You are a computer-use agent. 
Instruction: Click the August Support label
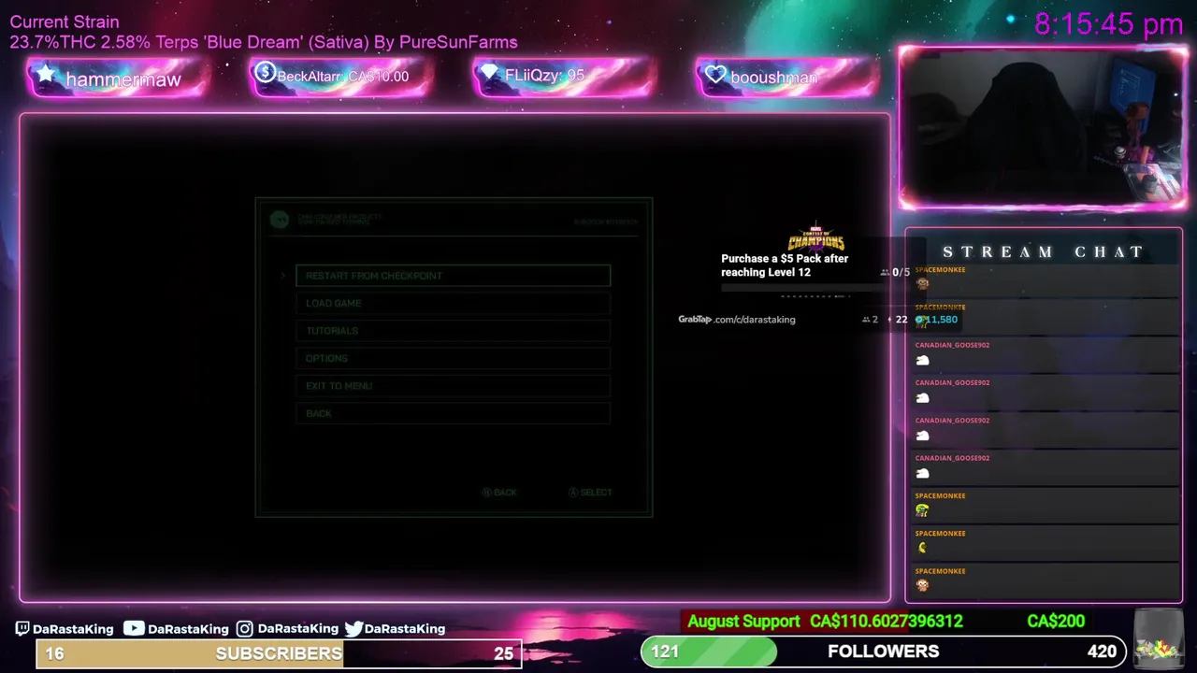(x=743, y=622)
